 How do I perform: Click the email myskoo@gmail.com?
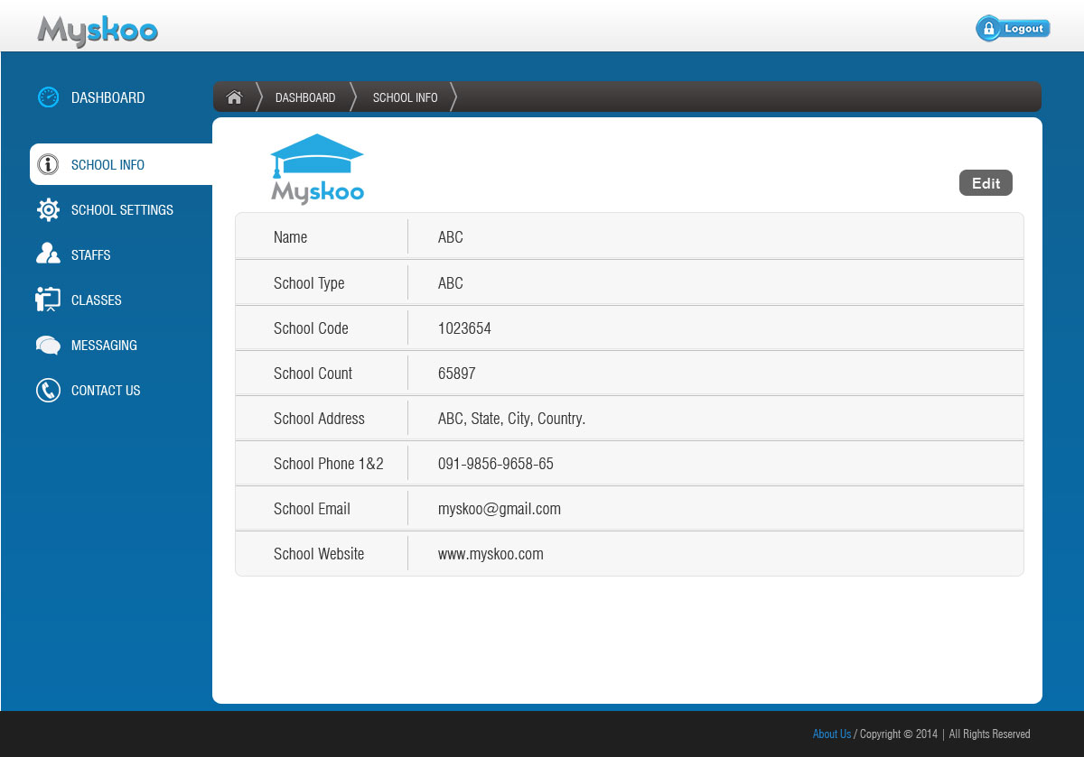(x=500, y=509)
